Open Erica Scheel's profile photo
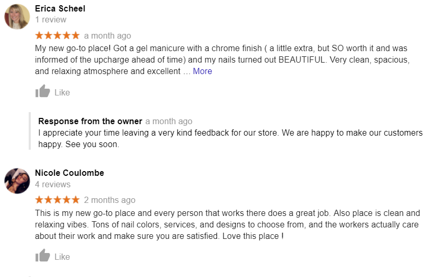The height and width of the screenshot is (277, 437). pyautogui.click(x=17, y=17)
